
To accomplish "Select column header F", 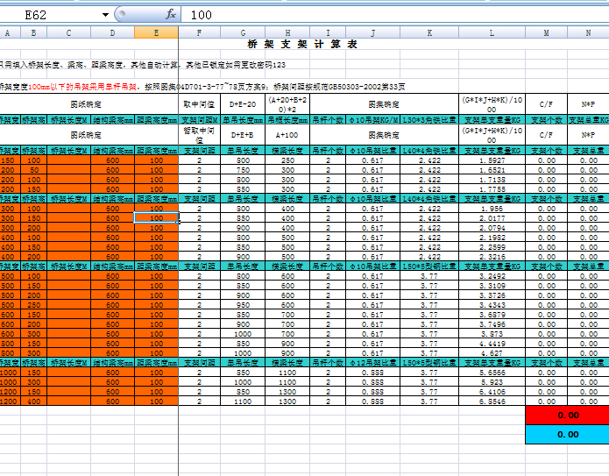I will click(x=199, y=33).
